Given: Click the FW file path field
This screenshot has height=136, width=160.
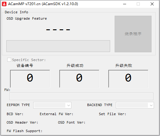Looking at the screenshot, I should (x=81, y=96).
